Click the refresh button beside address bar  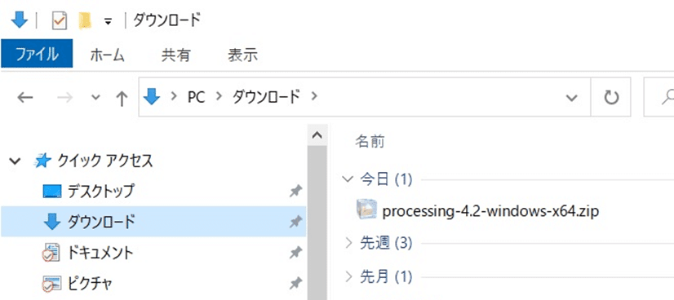[x=611, y=98]
